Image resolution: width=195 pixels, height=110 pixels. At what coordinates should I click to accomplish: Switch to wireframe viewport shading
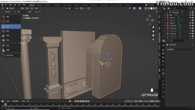149,8
